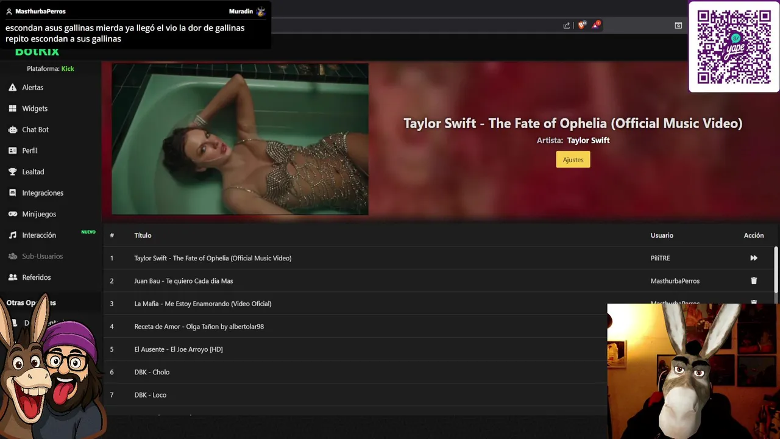
Task: Click the # column header
Action: [112, 235]
